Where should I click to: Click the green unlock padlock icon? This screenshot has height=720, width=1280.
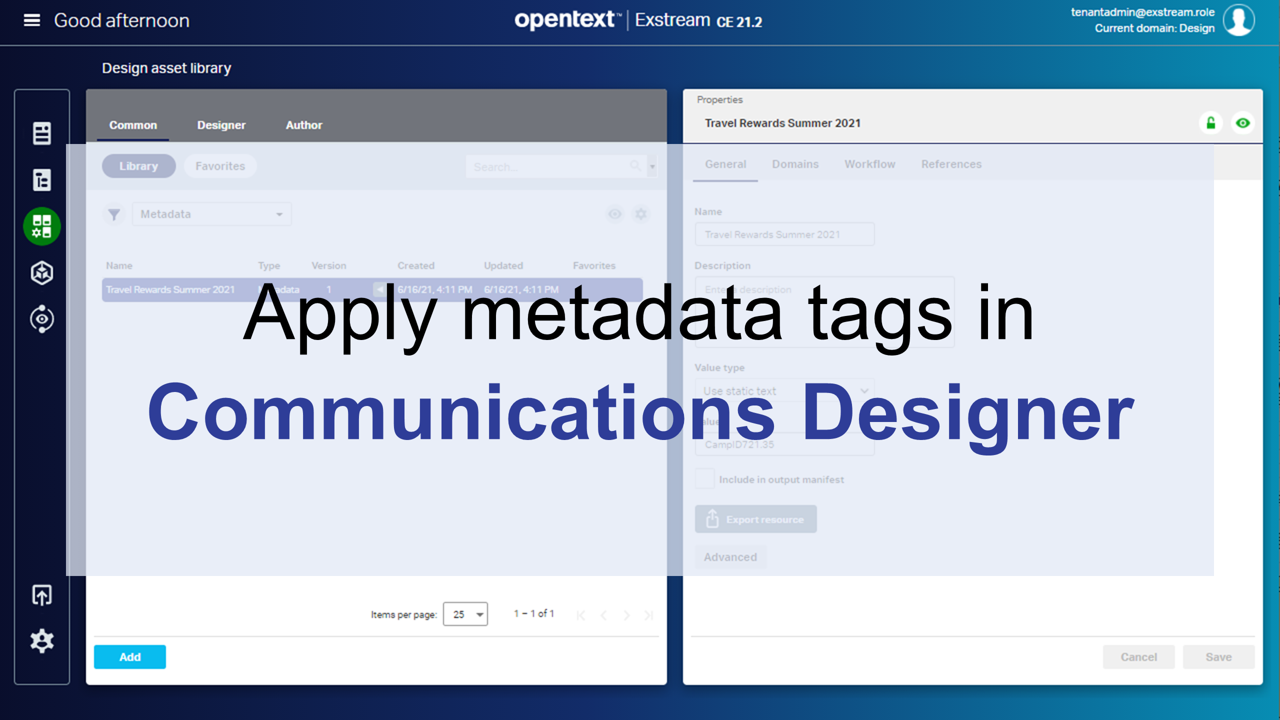1210,123
